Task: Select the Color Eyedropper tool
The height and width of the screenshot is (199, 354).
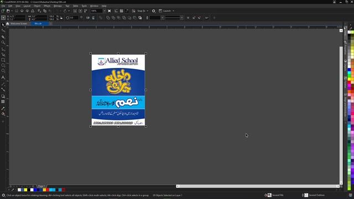Action: [3, 108]
